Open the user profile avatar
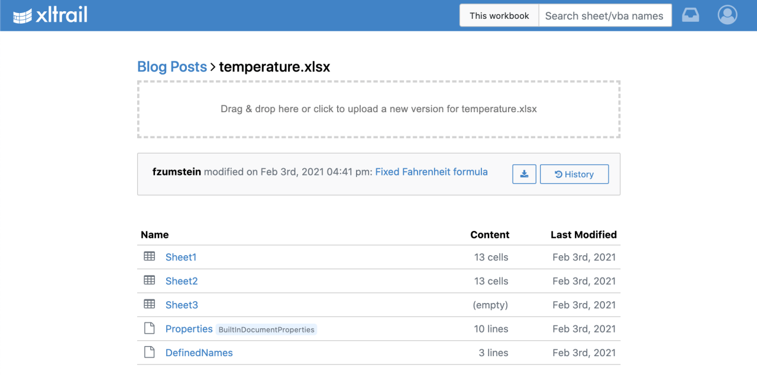Screen dimensions: 757x375 point(727,15)
